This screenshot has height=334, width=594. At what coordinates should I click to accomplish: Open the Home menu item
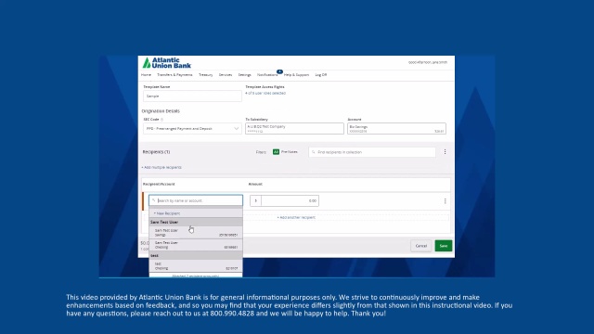point(146,75)
